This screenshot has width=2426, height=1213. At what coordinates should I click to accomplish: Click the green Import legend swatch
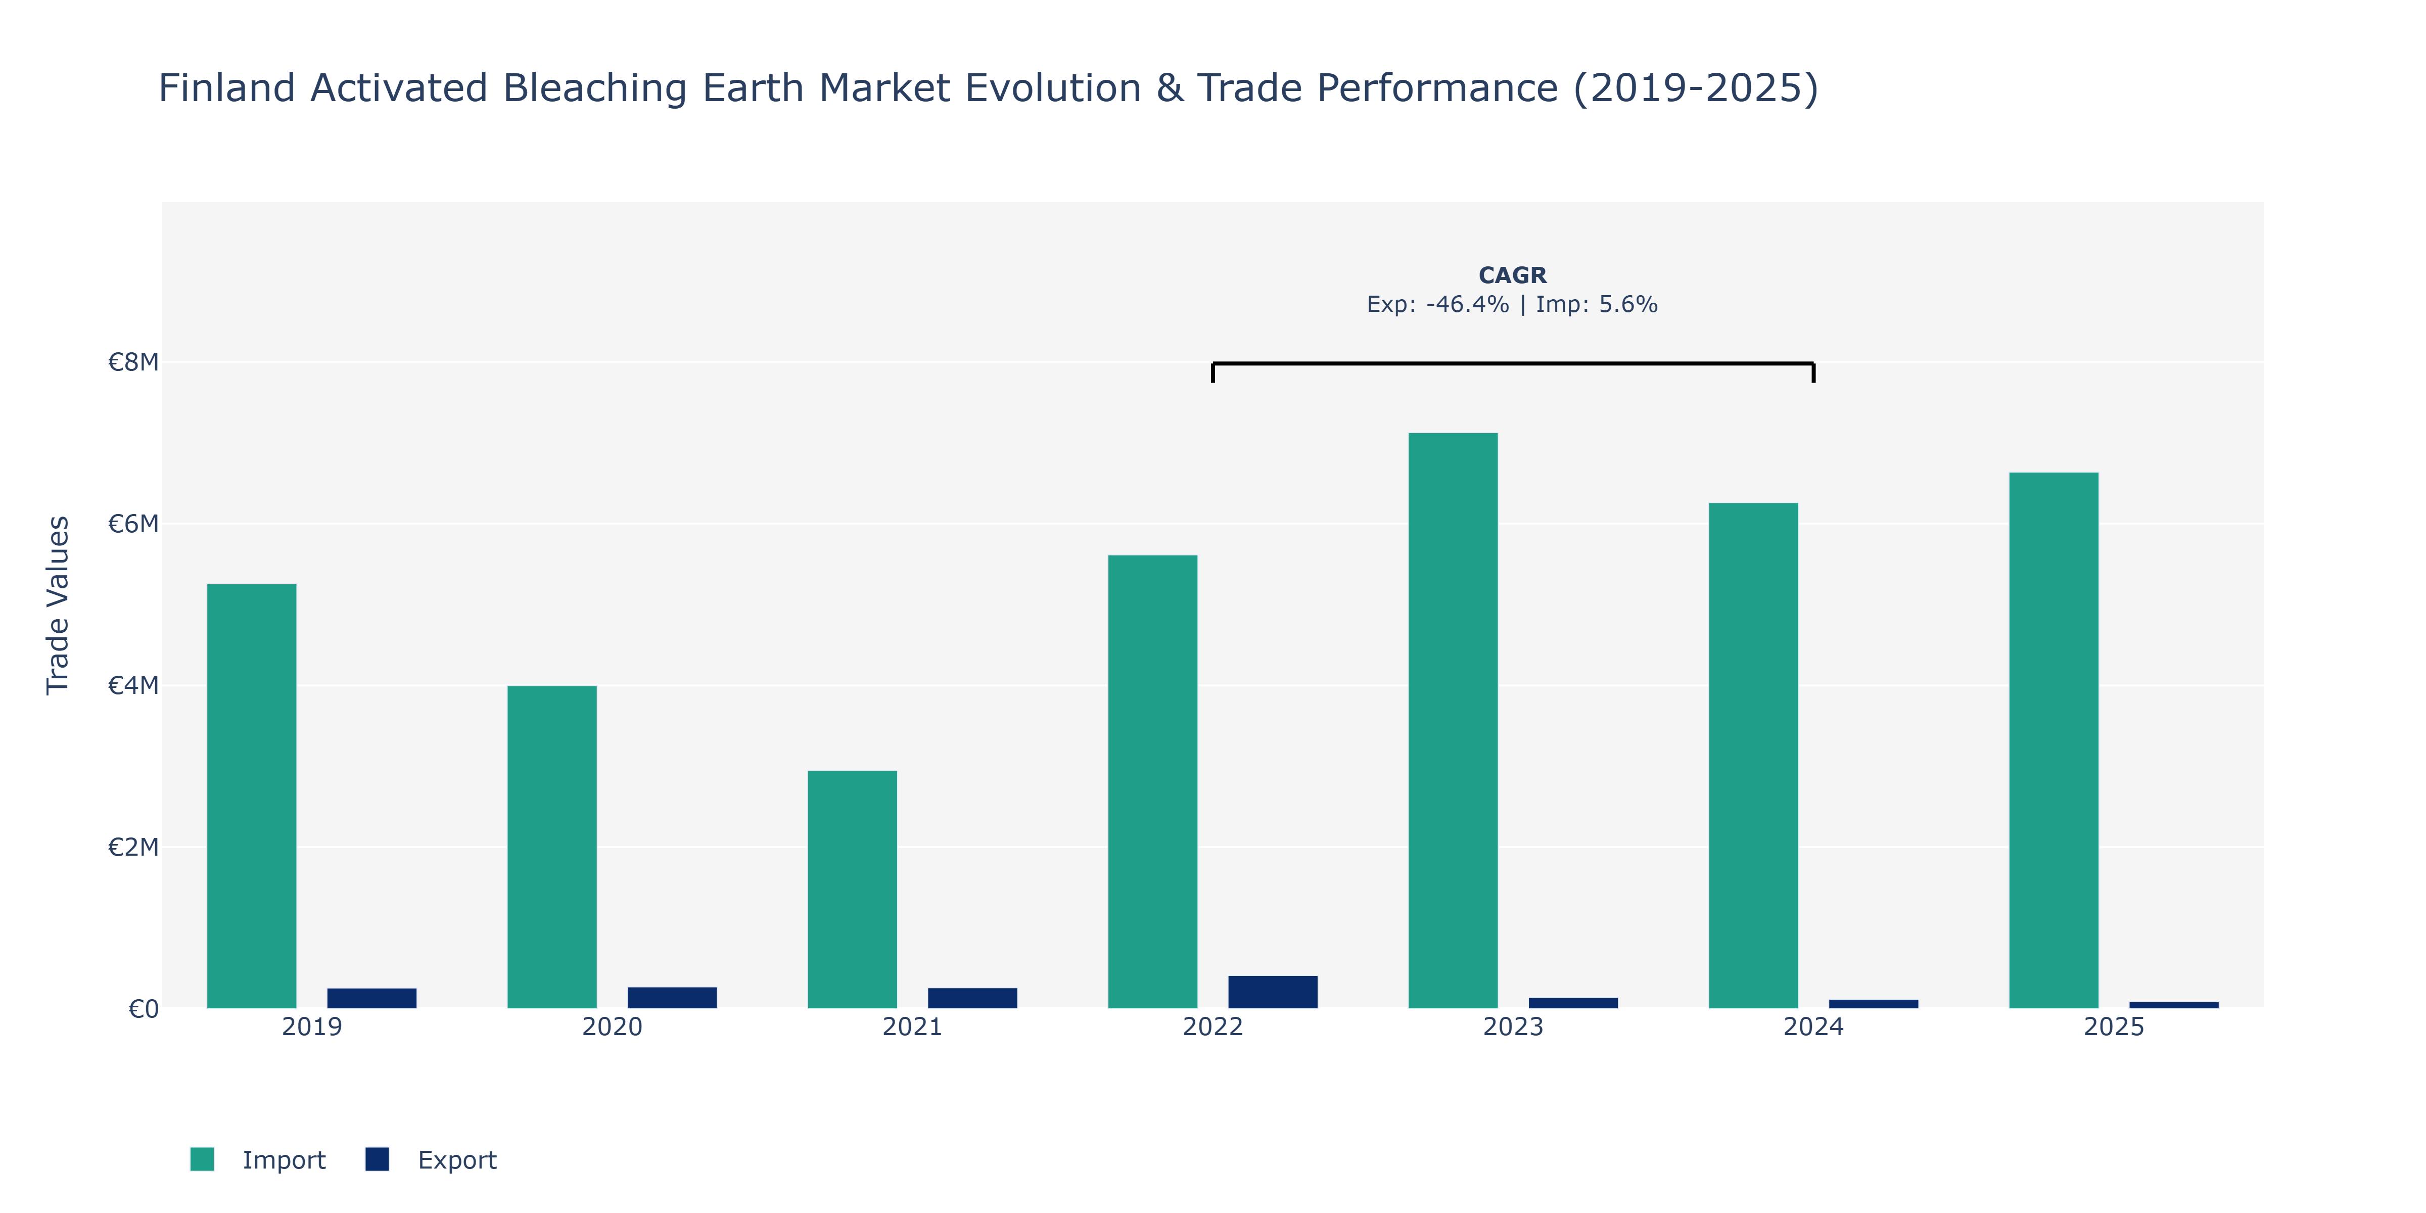click(202, 1159)
